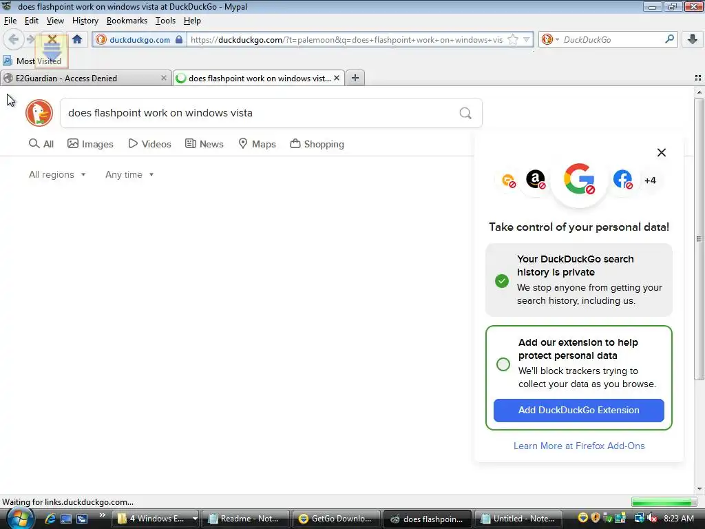Click the magnifier in the browser search box
705x529 pixels.
point(669,39)
